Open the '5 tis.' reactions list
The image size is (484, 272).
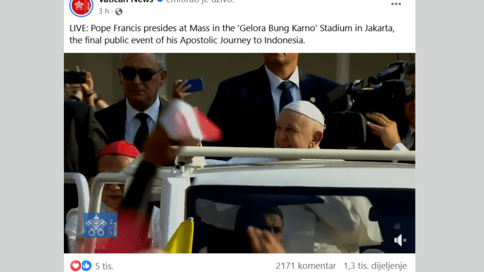point(104,266)
